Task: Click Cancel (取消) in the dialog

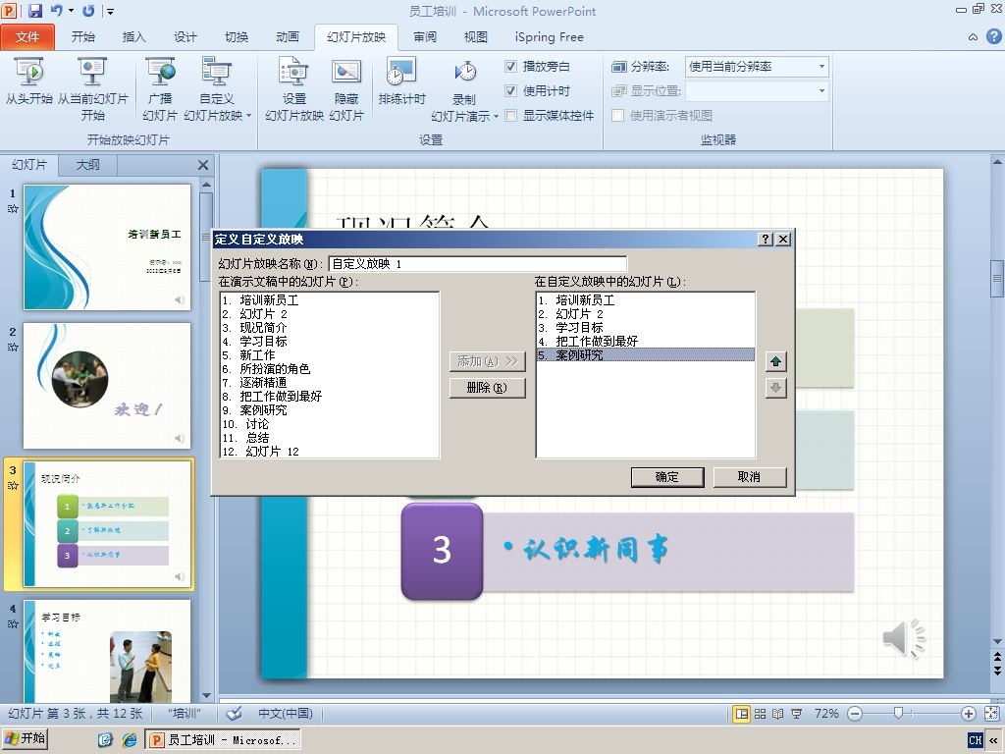Action: (x=749, y=477)
